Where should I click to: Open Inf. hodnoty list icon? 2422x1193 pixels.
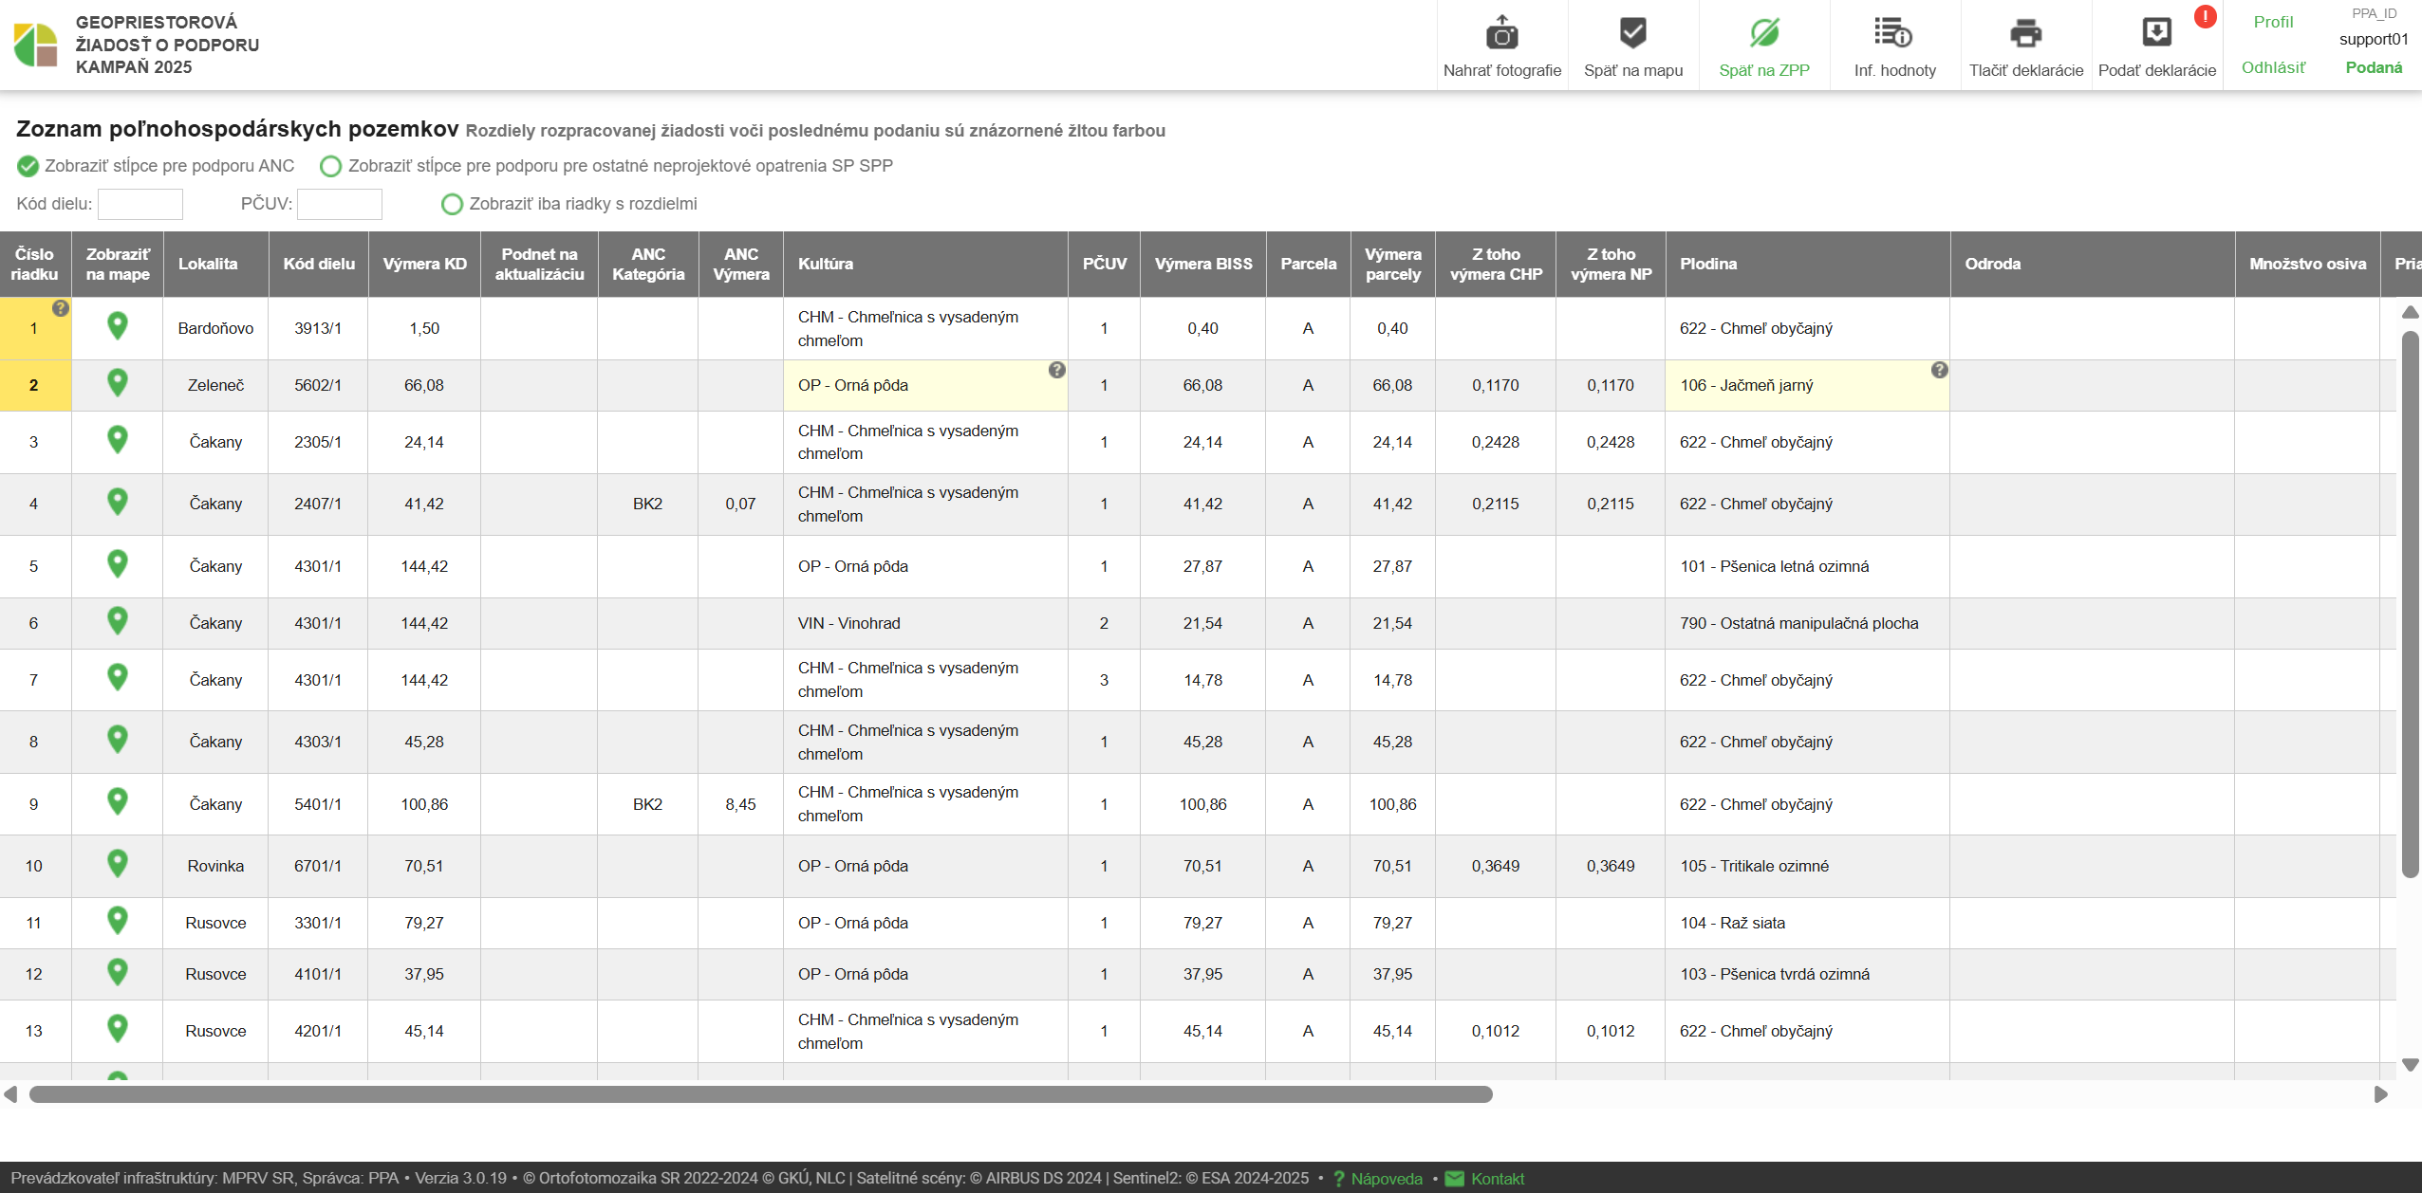point(1893,34)
